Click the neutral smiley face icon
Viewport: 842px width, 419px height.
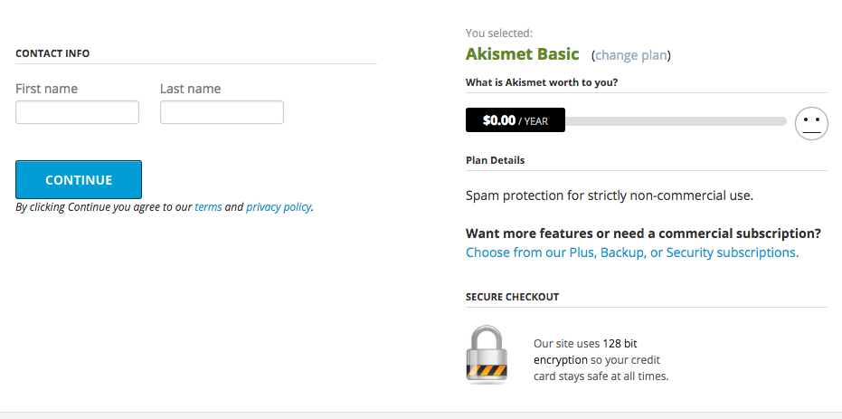[x=811, y=123]
